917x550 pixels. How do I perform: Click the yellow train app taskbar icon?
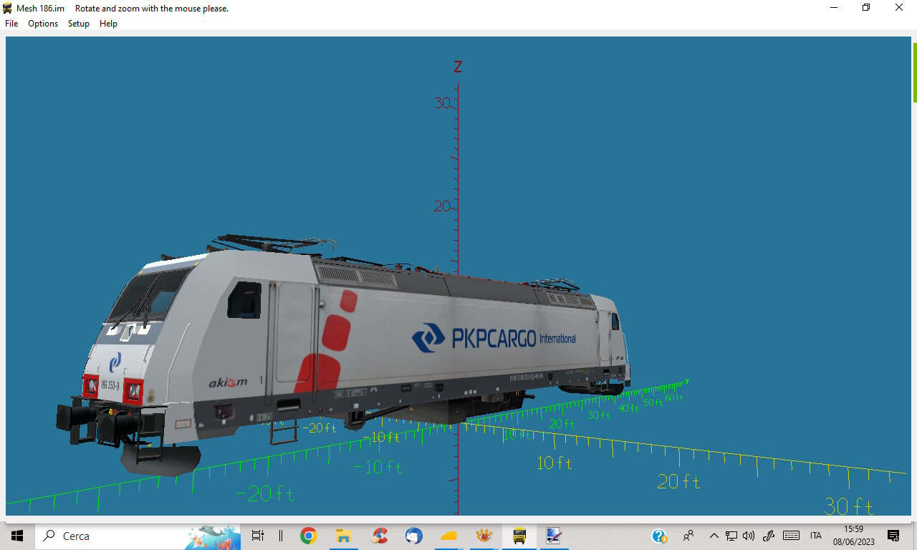519,536
